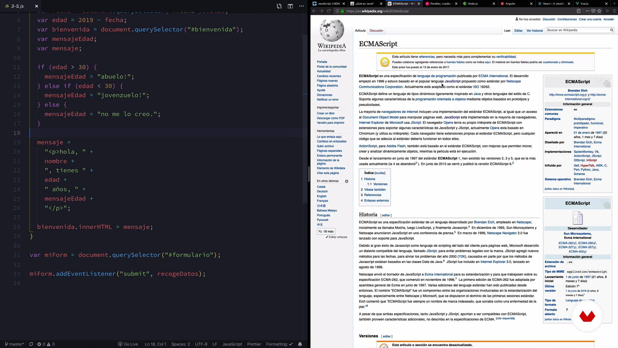Select the Artículo tab
618x348 pixels.
(360, 31)
